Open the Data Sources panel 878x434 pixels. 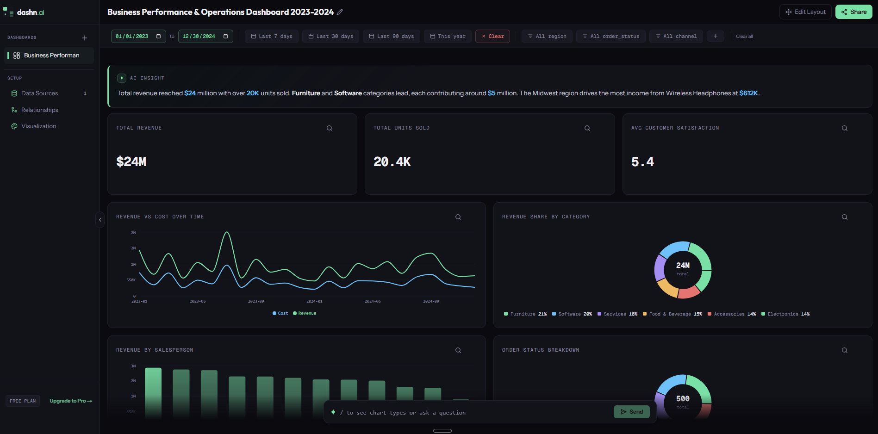point(39,93)
